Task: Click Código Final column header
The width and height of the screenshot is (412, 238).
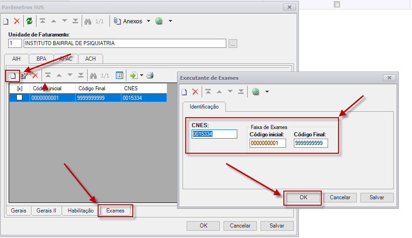Action: (x=98, y=88)
